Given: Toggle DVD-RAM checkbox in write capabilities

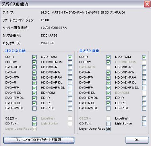Looking at the screenshot, I should pyautogui.click(x=144, y=57).
